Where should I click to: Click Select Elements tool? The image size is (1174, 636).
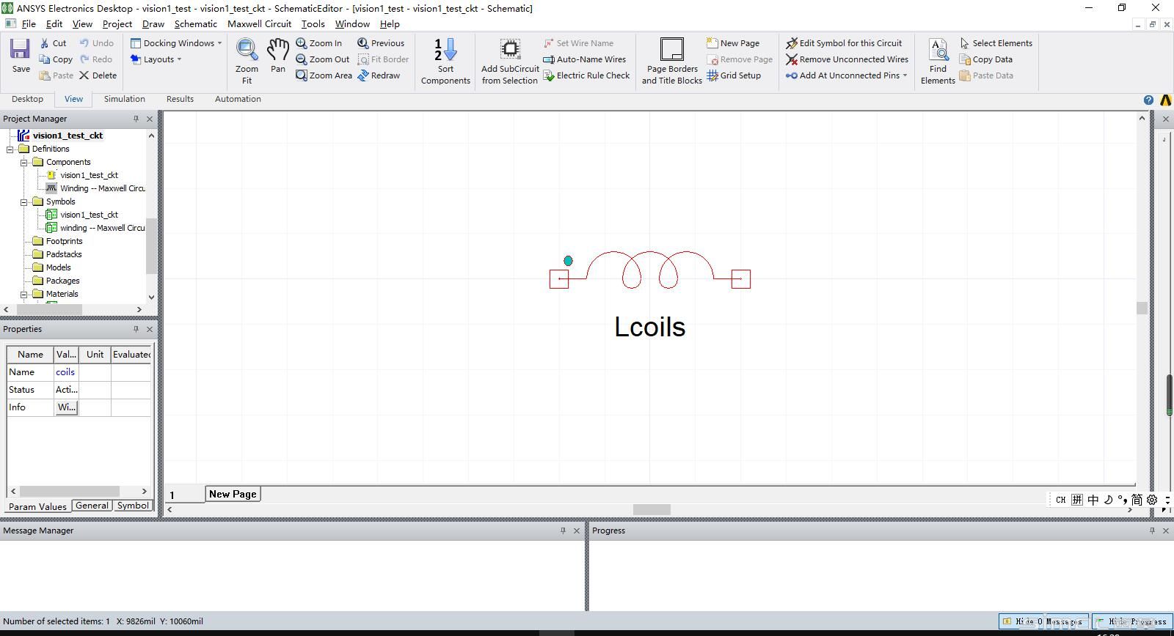click(x=996, y=43)
